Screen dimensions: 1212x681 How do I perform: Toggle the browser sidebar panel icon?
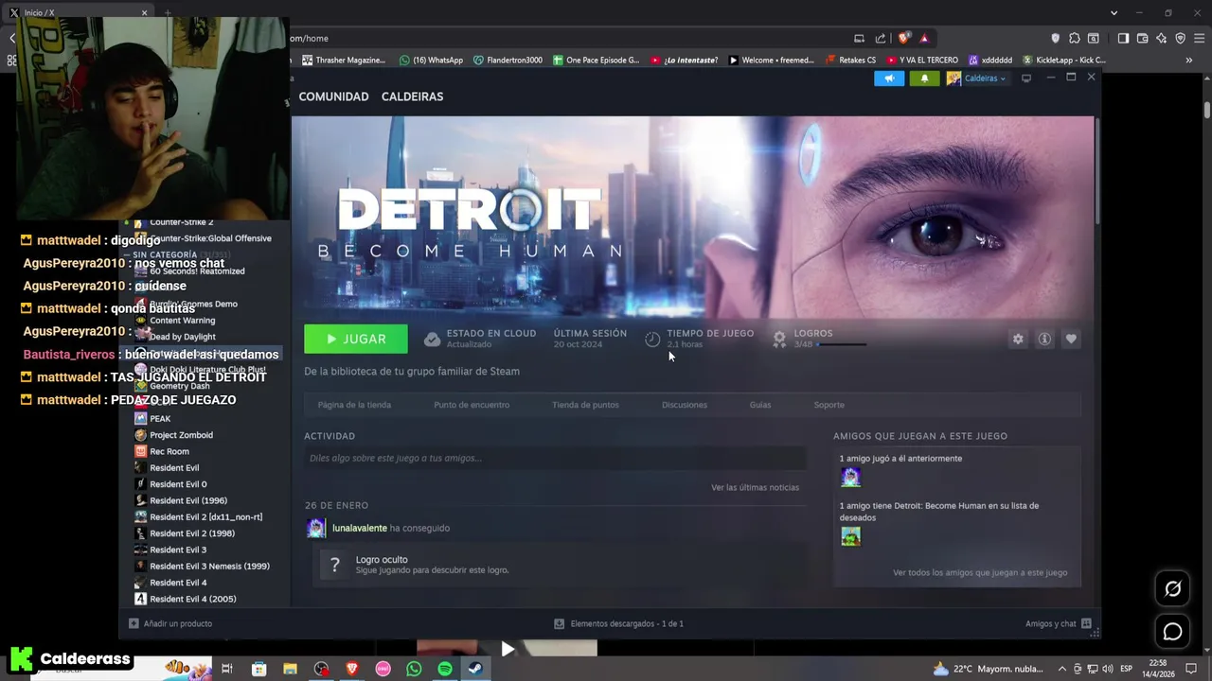[1123, 38]
